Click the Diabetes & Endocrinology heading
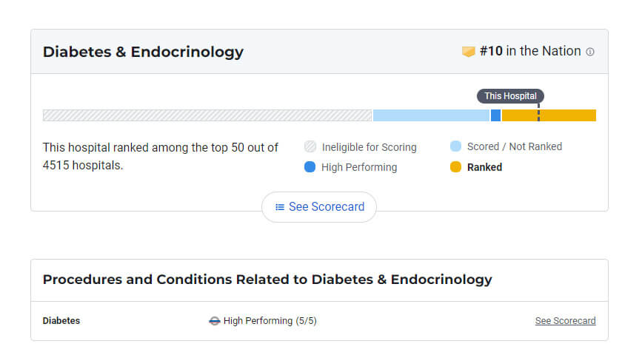 [x=144, y=52]
